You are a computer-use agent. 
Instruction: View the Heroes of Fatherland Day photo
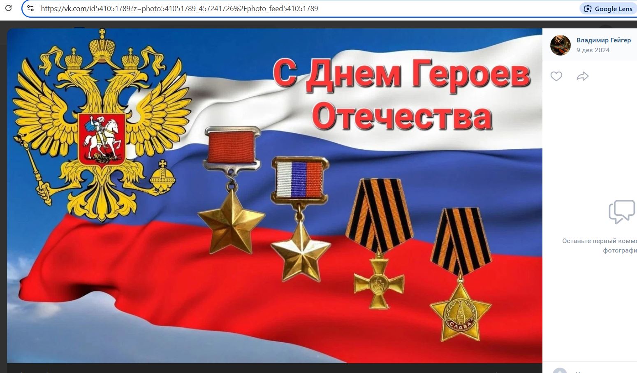pyautogui.click(x=275, y=196)
